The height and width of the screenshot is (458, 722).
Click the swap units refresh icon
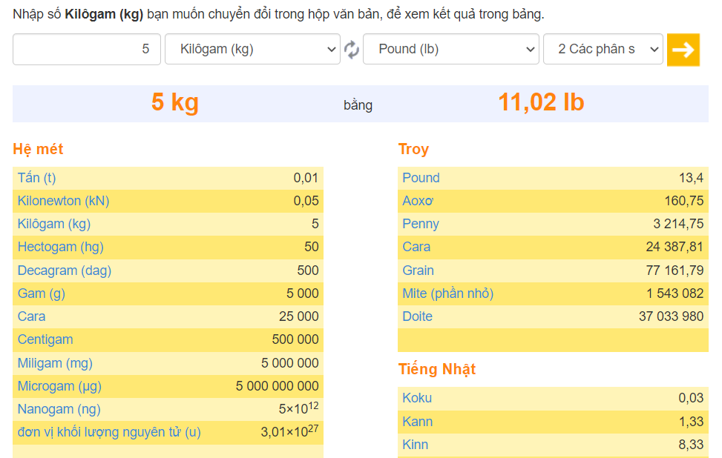(351, 50)
